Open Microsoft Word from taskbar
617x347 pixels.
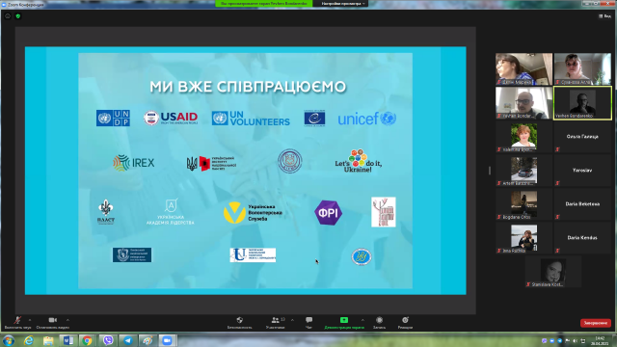point(68,340)
